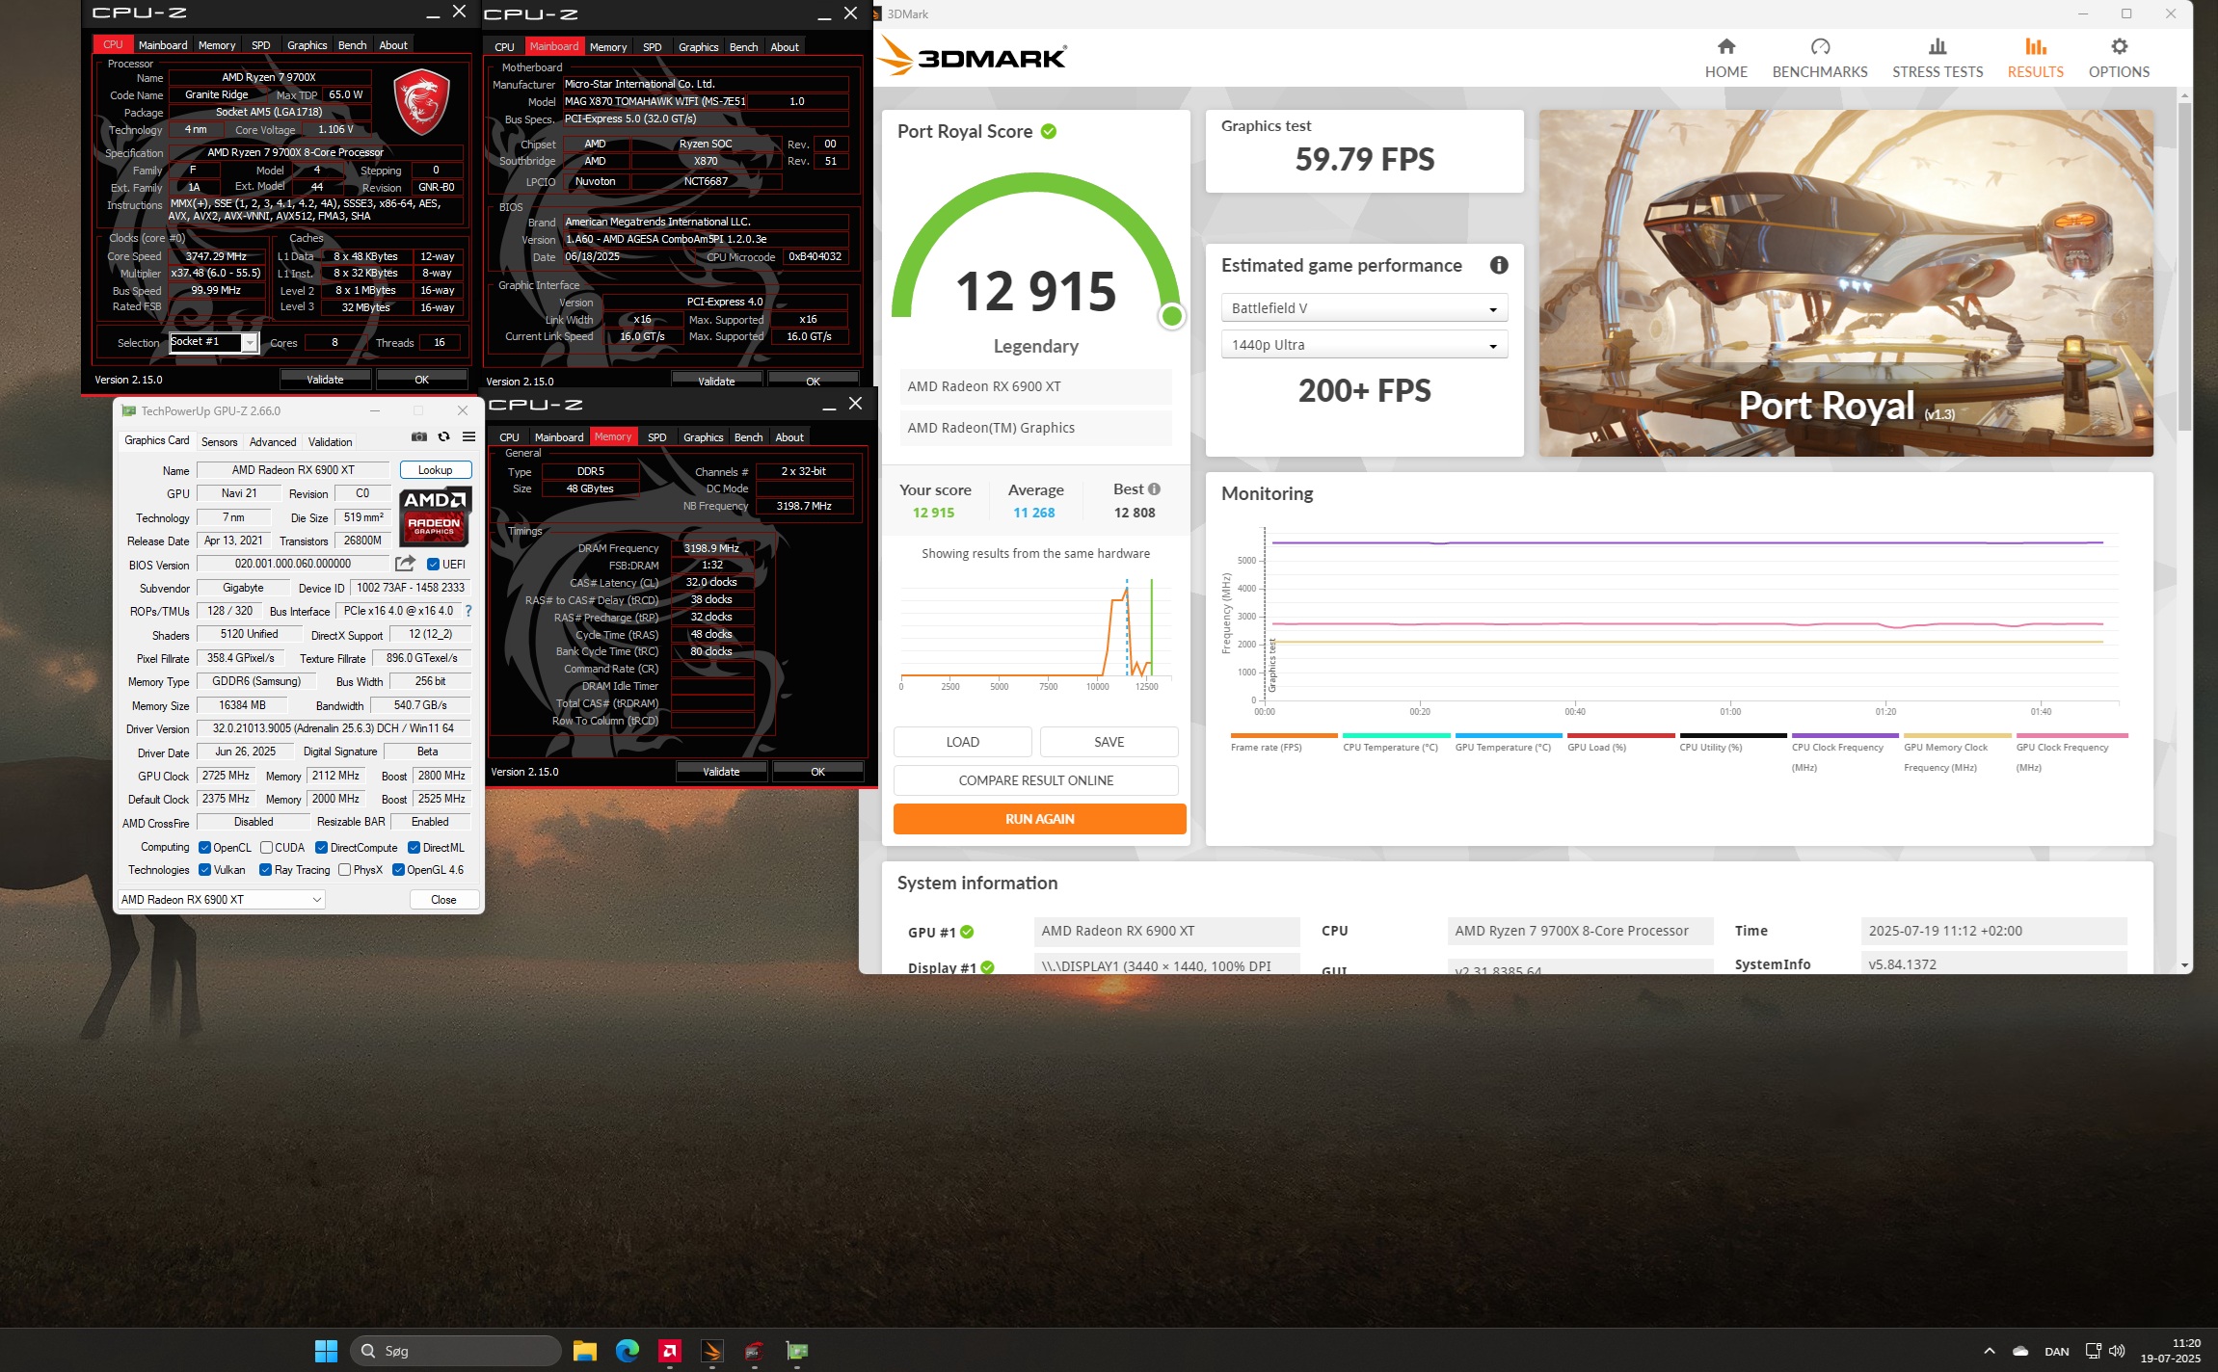
Task: Show hidden system tray icons
Action: pos(1989,1351)
